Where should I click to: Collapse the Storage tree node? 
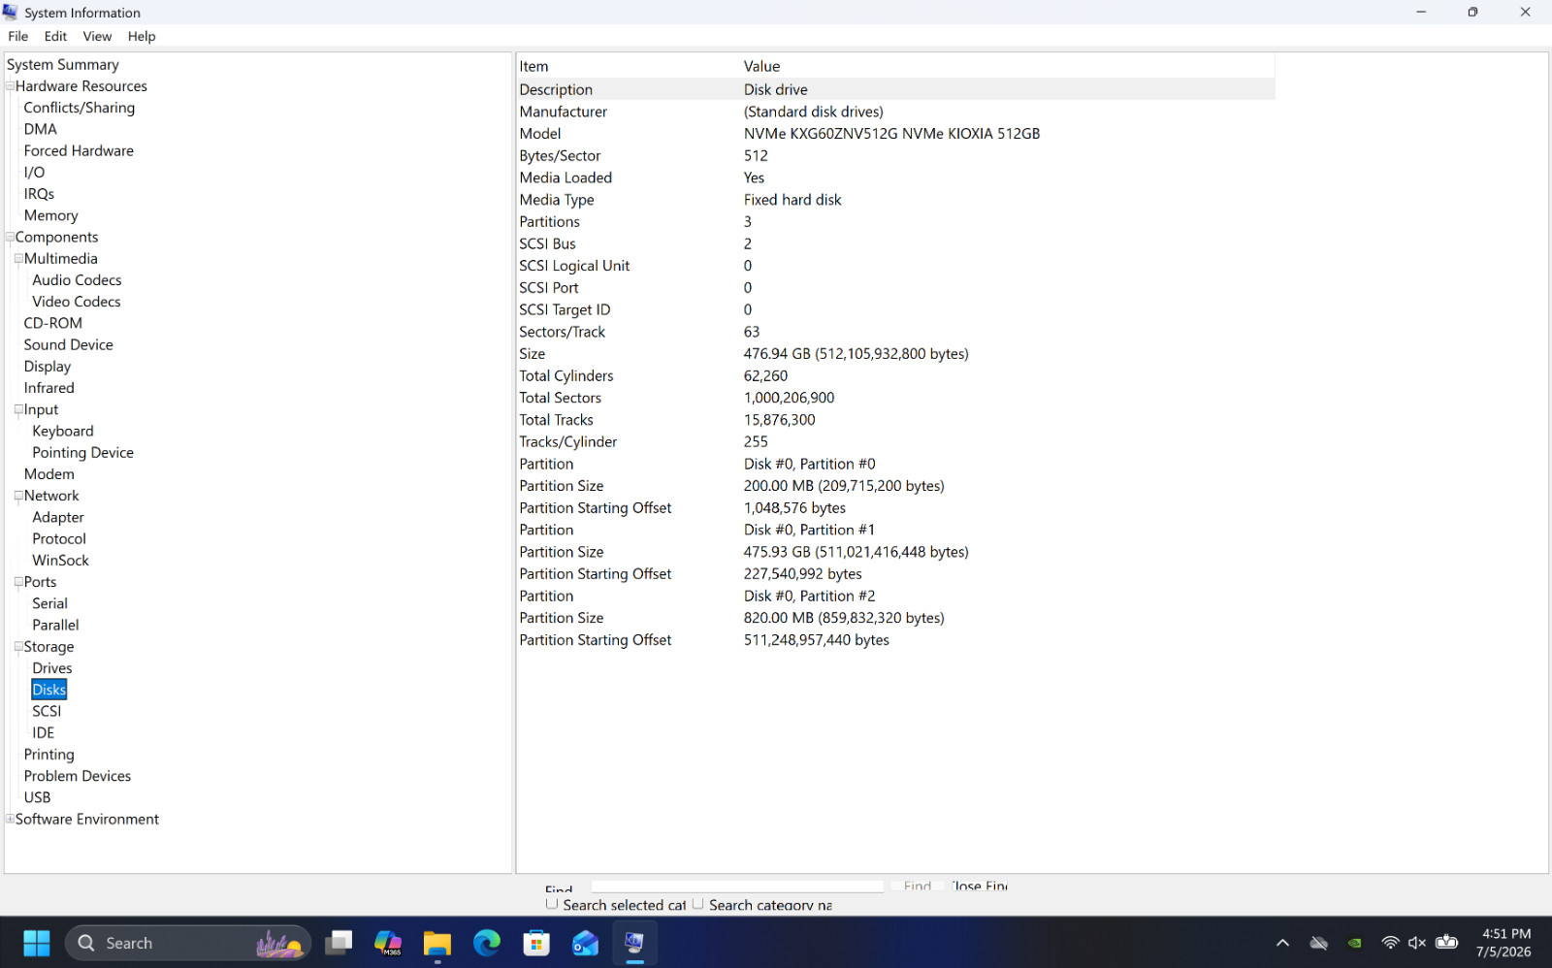pyautogui.click(x=18, y=647)
